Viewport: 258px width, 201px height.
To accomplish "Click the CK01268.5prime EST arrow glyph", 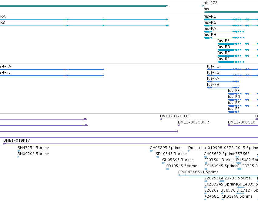I will click(x=223, y=199).
